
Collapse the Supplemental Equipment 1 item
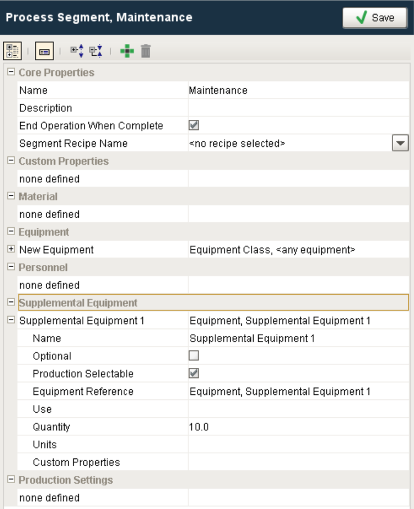(11, 320)
